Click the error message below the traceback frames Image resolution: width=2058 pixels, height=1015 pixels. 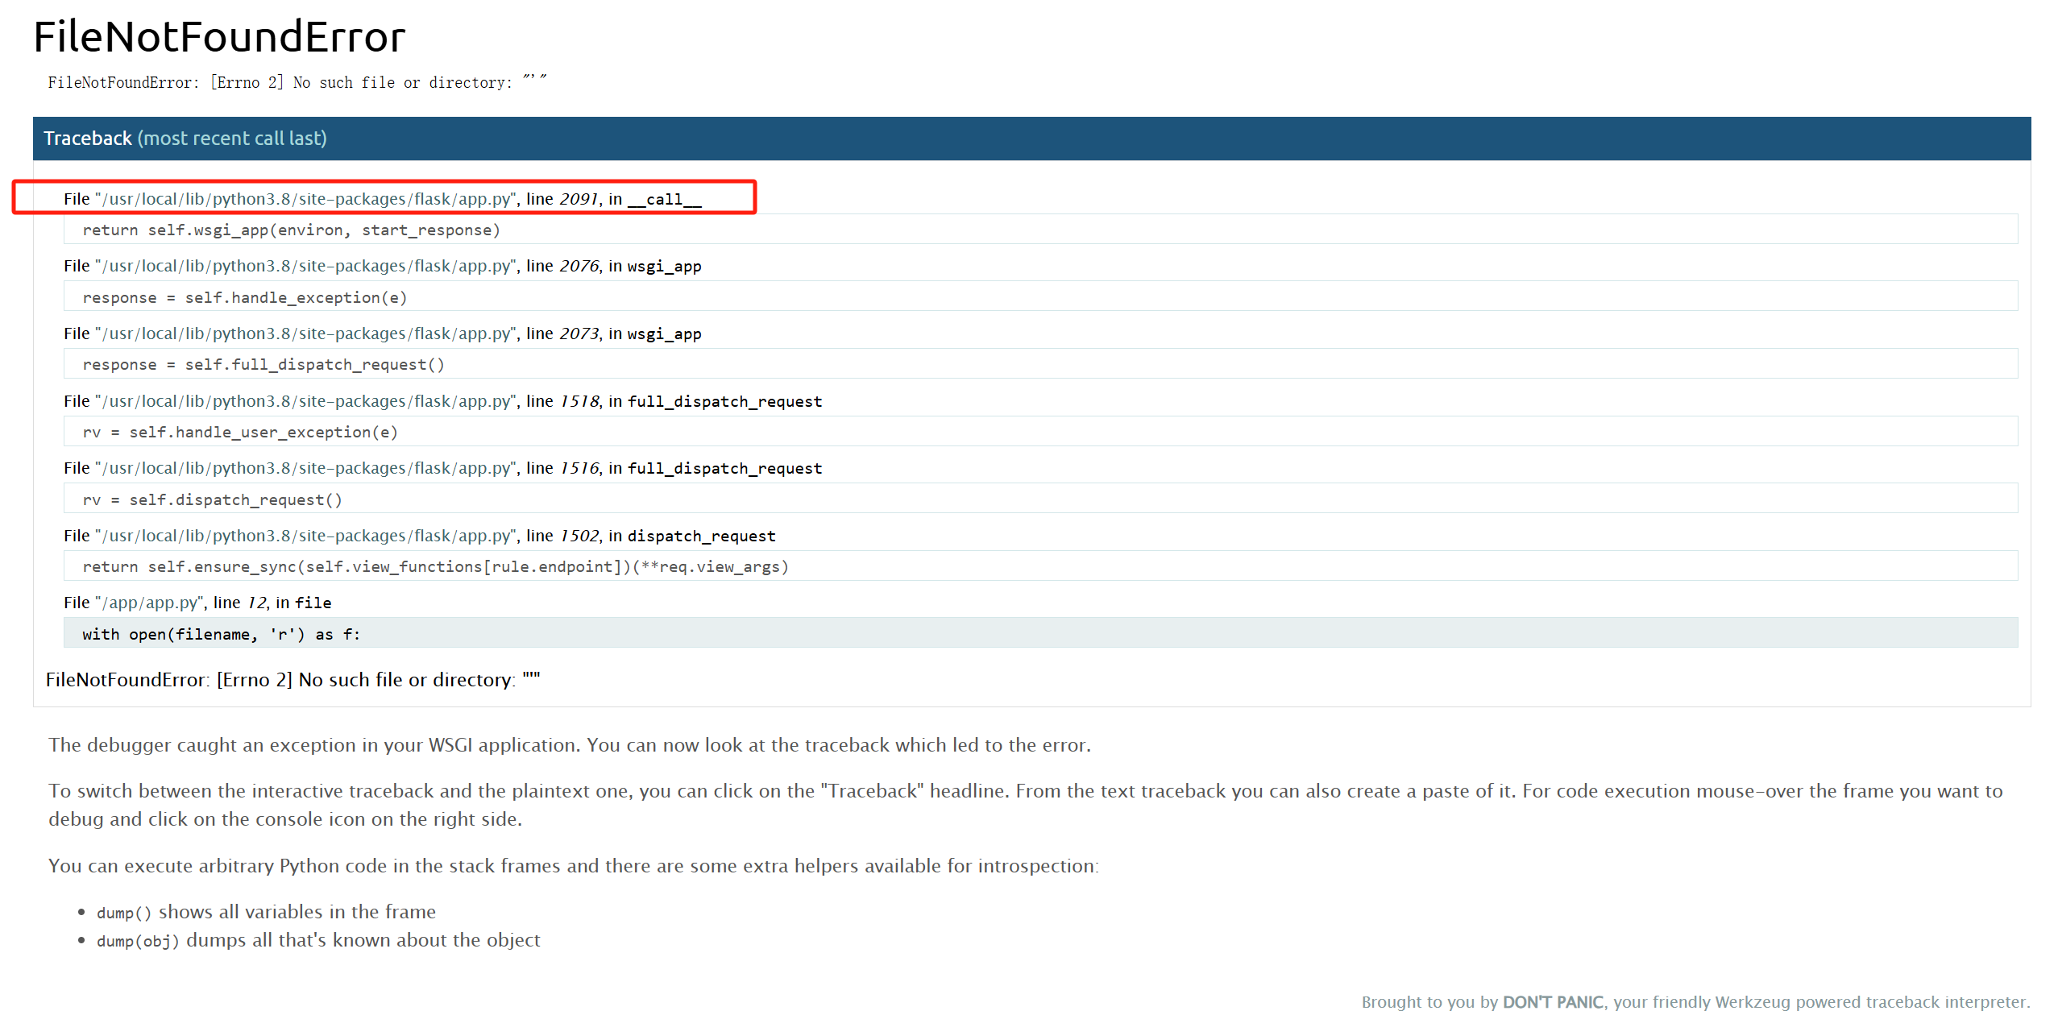tap(293, 680)
